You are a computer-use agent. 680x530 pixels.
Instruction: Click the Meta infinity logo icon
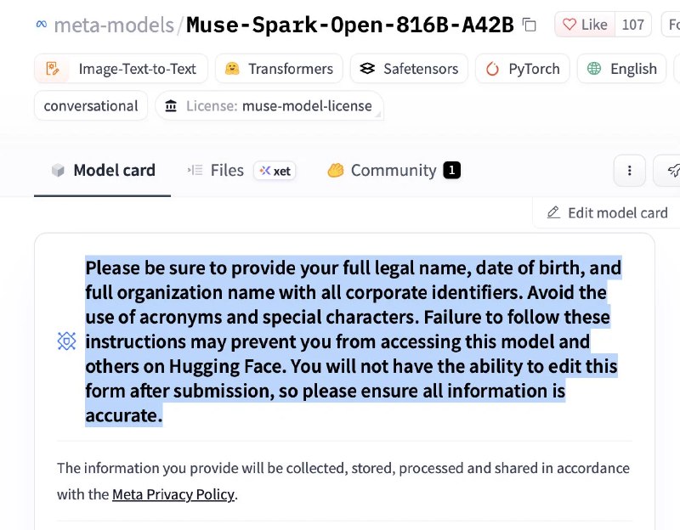pyautogui.click(x=42, y=25)
